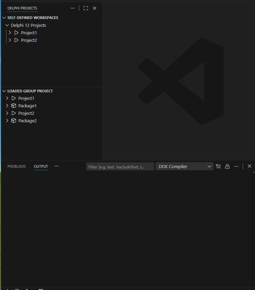Toggle output auto-scroll lock
This screenshot has width=255, height=290.
click(x=227, y=166)
